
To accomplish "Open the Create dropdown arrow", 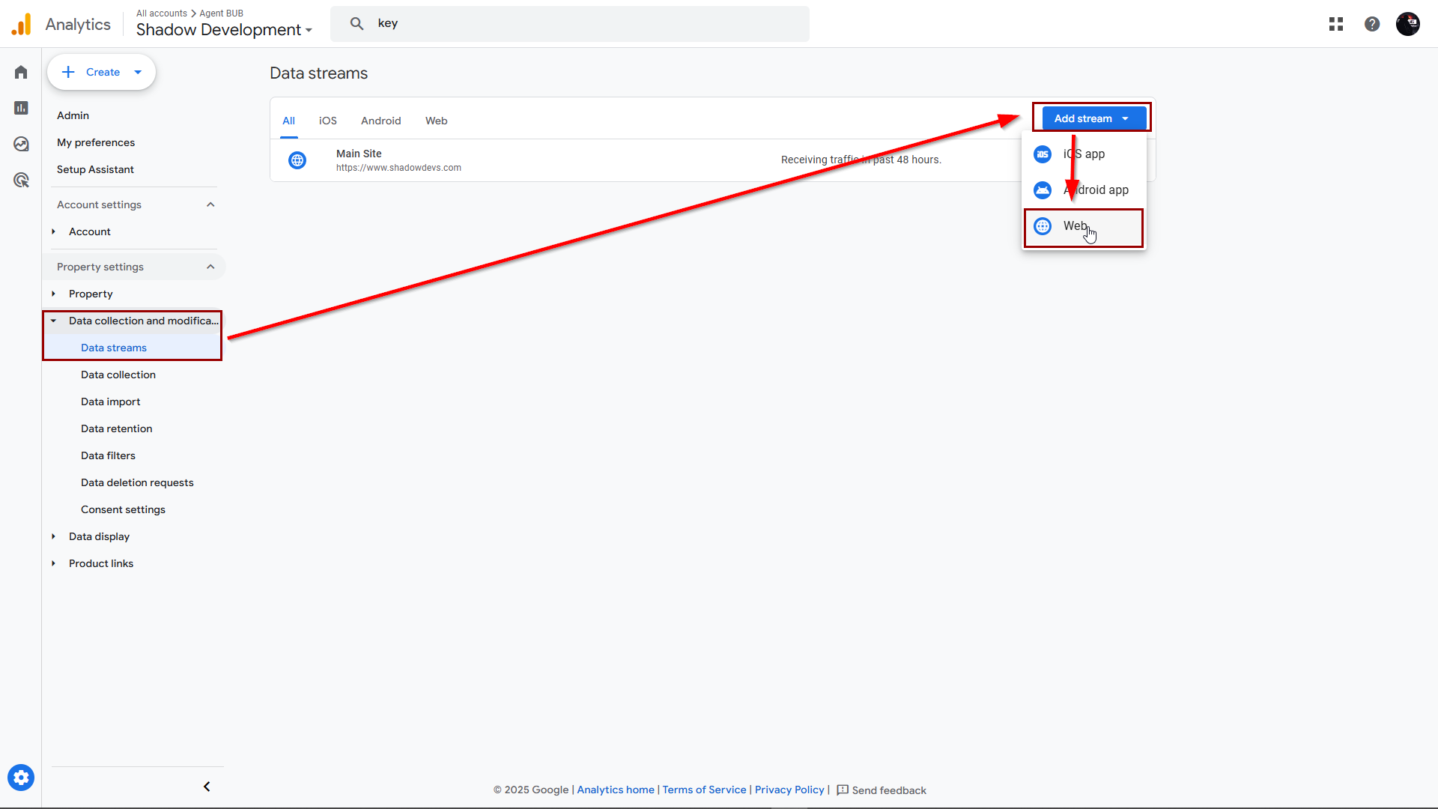I will [138, 72].
